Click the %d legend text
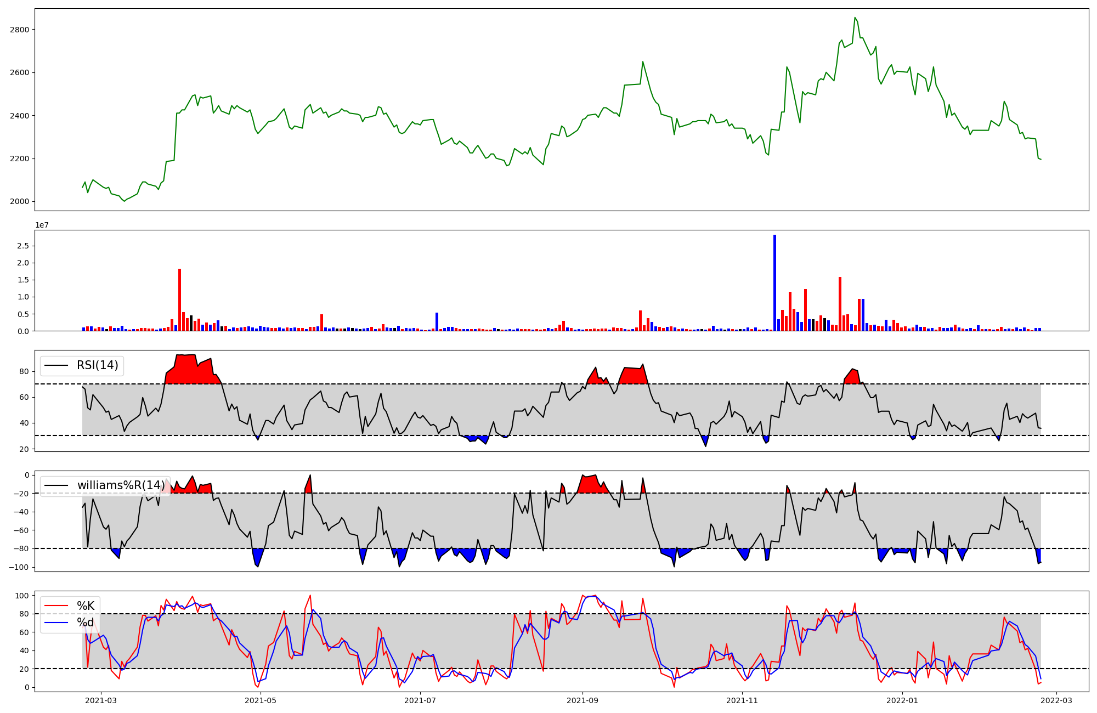The image size is (1097, 713). click(x=86, y=623)
